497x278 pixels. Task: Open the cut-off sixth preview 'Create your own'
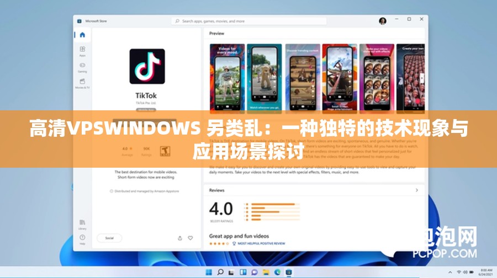410,78
